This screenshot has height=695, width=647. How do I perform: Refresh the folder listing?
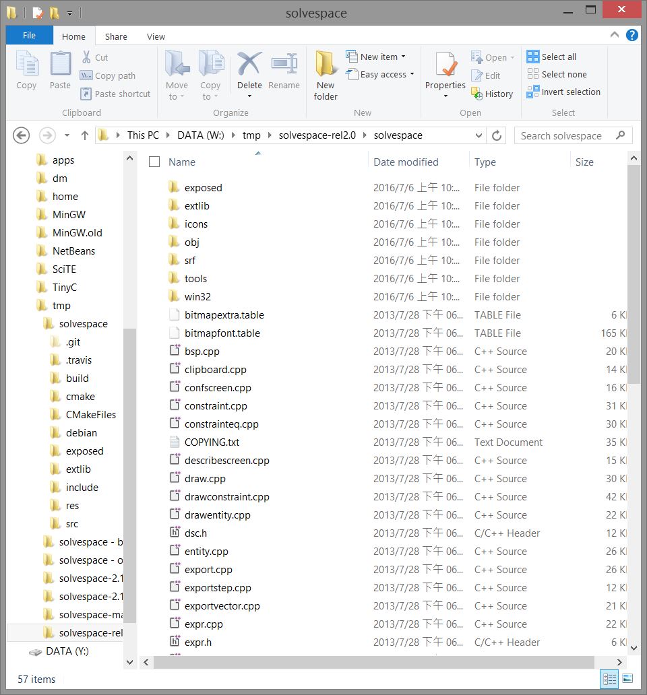tap(497, 135)
